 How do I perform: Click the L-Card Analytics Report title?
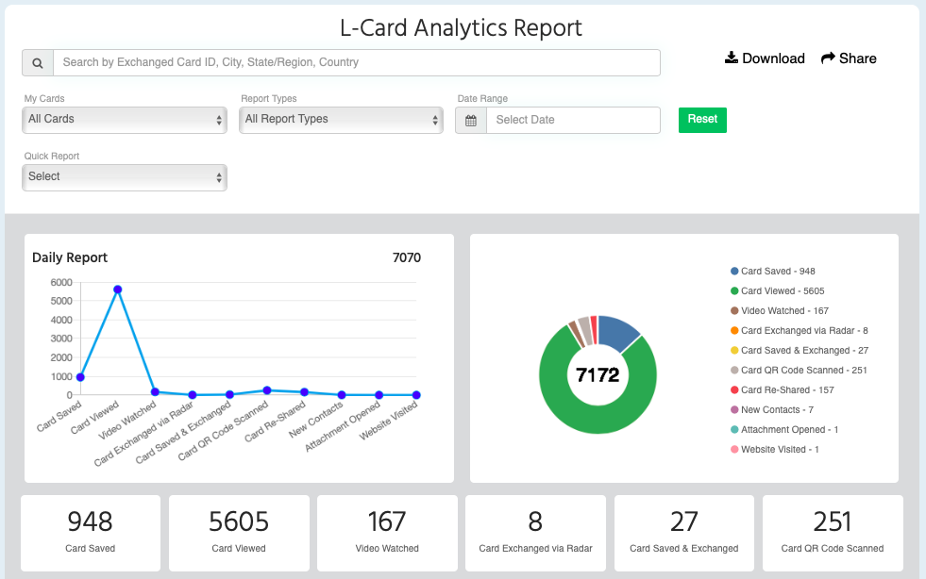(462, 27)
